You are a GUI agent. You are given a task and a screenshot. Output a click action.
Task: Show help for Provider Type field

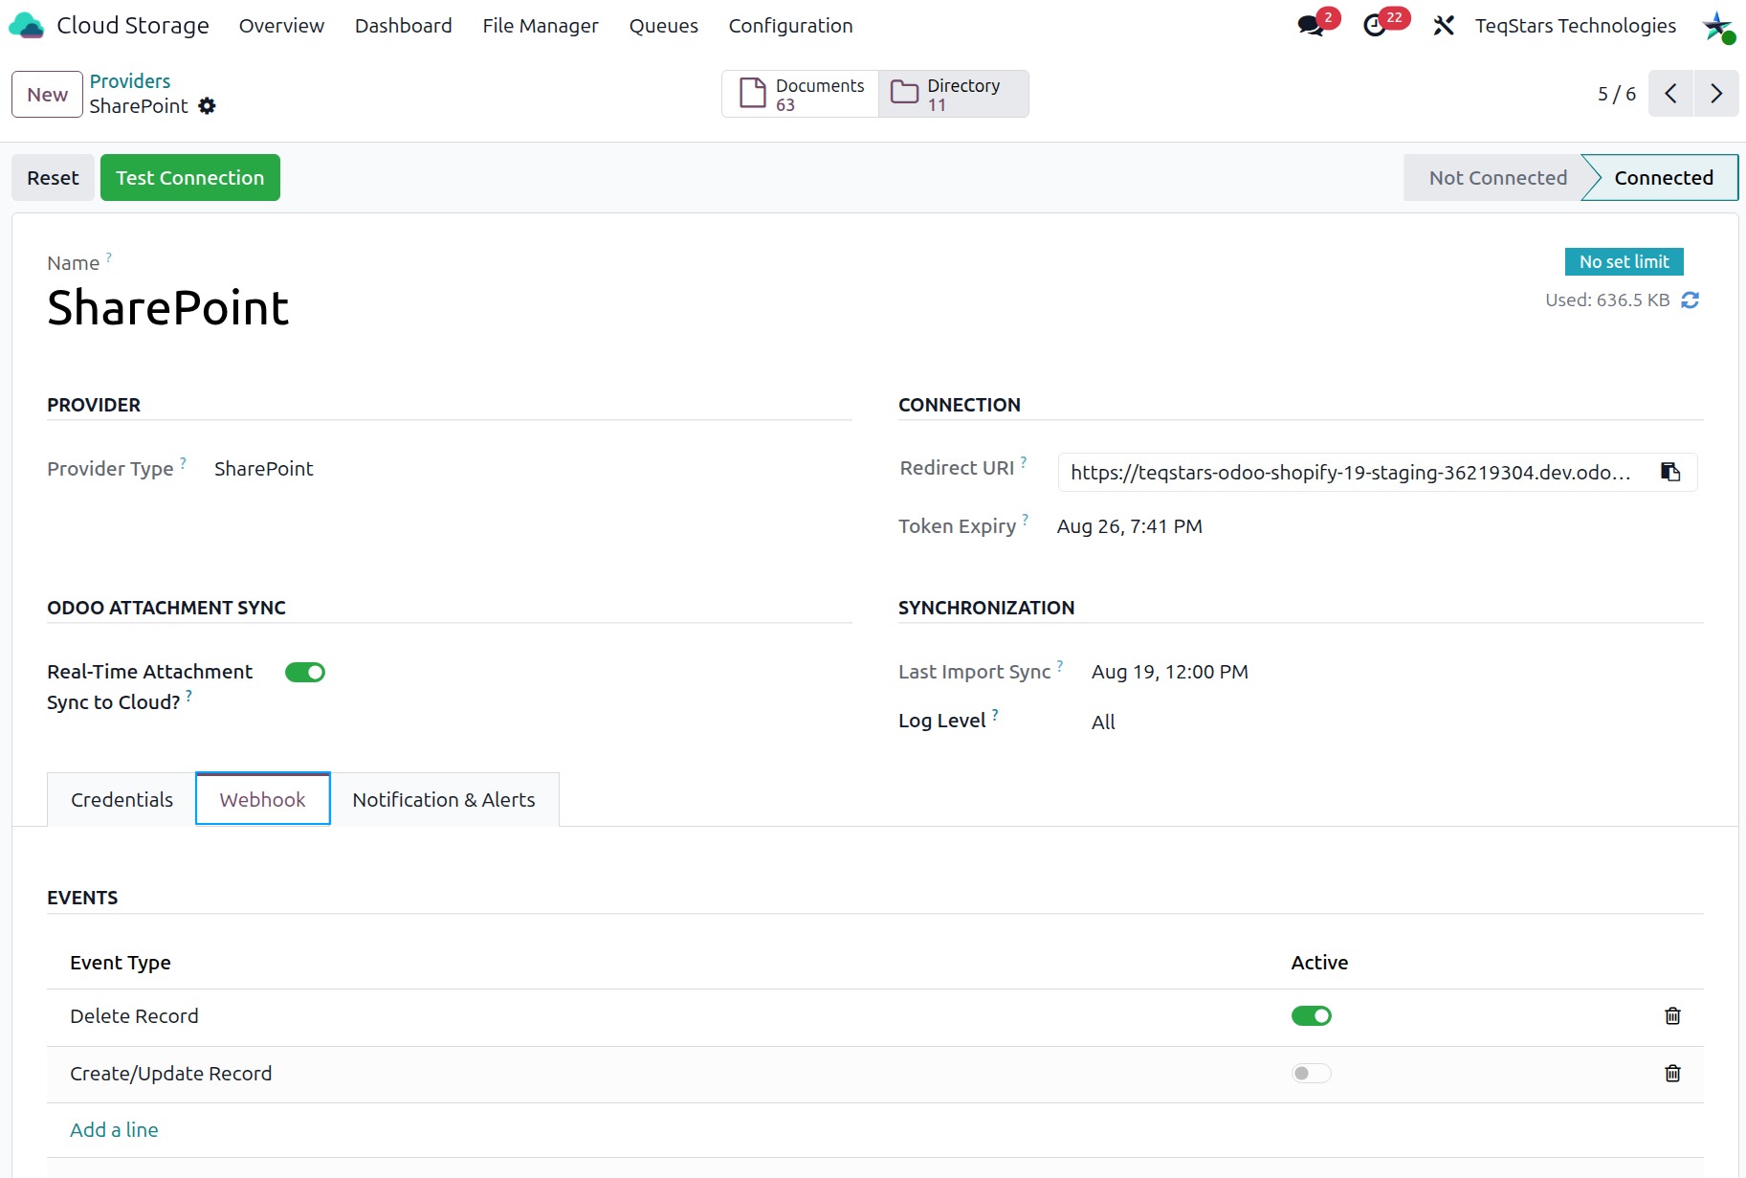[183, 462]
